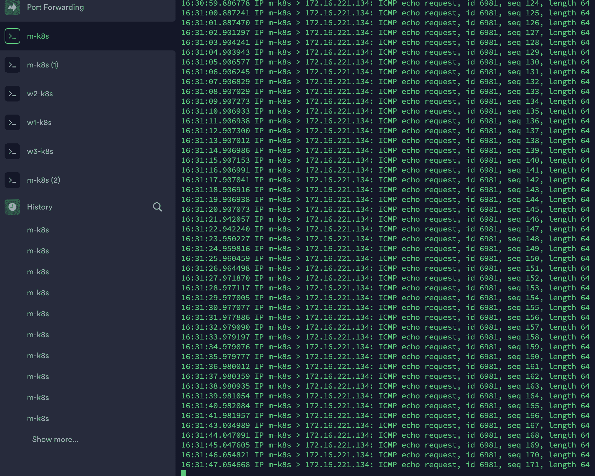Click timestamp 16:31:02.901297 in the terminal
595x476 pixels.
(215, 32)
